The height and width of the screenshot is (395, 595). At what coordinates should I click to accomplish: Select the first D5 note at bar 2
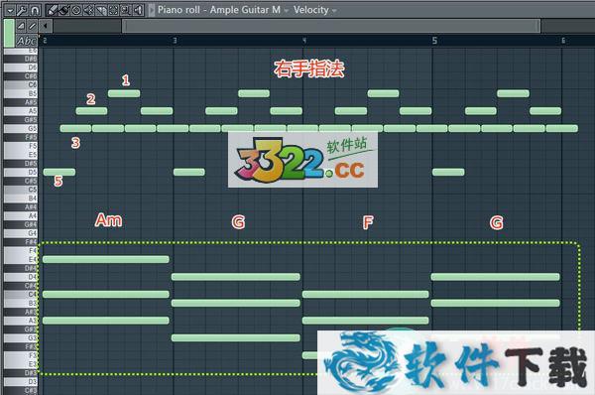[59, 172]
